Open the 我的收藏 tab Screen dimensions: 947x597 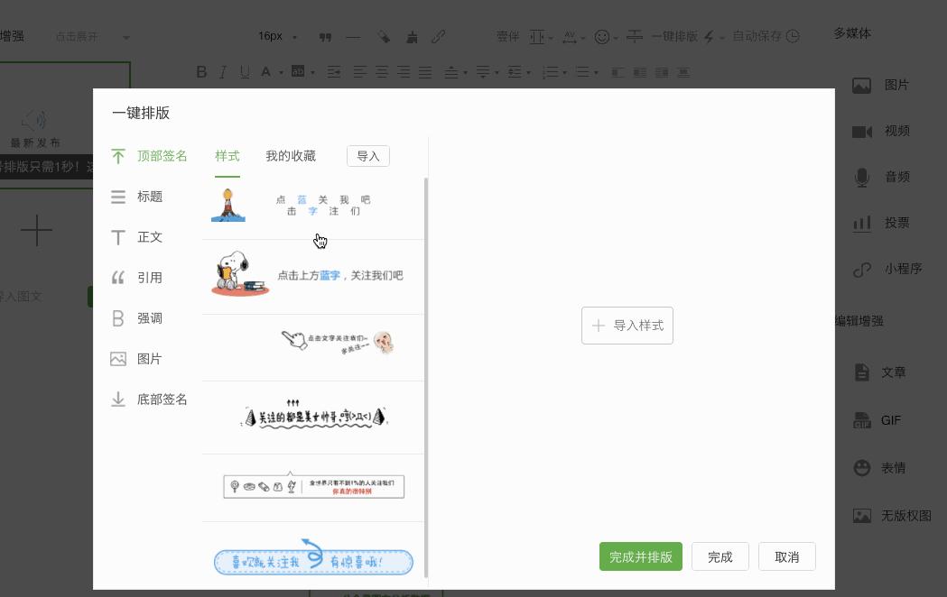click(291, 156)
